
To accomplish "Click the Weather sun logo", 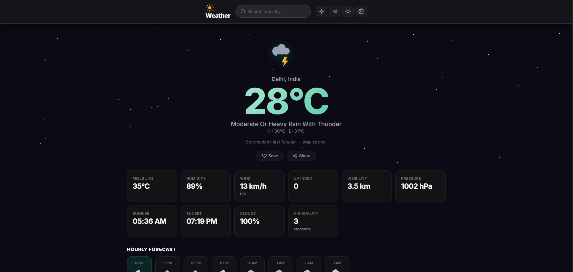I will (210, 8).
